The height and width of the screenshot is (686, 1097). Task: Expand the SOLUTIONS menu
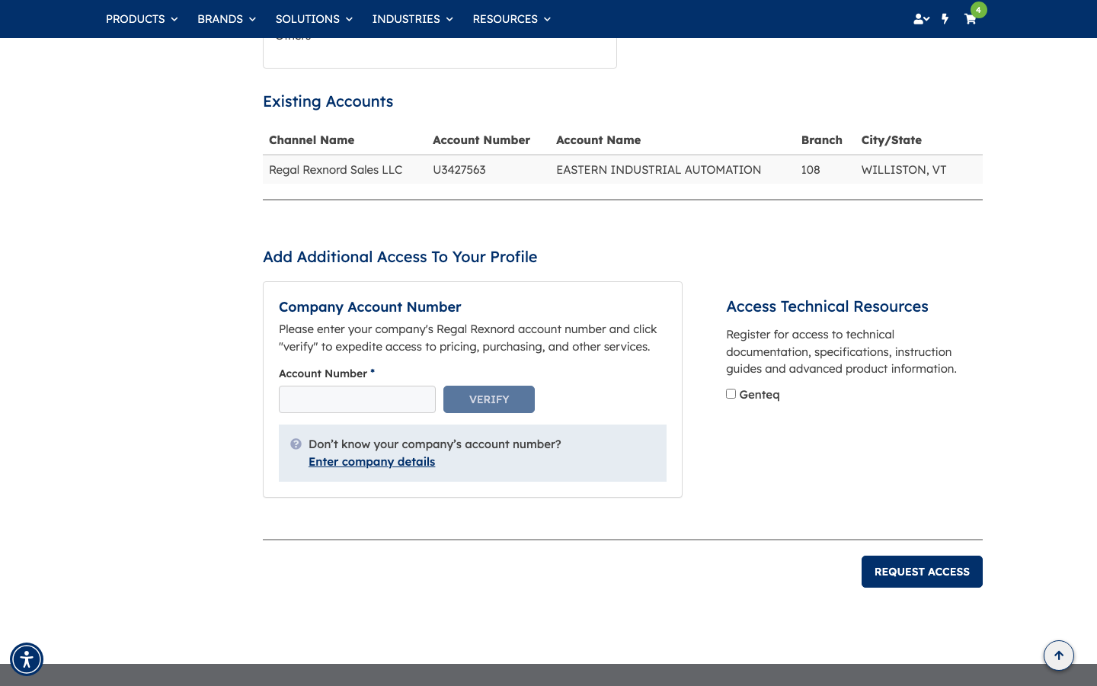coord(314,19)
